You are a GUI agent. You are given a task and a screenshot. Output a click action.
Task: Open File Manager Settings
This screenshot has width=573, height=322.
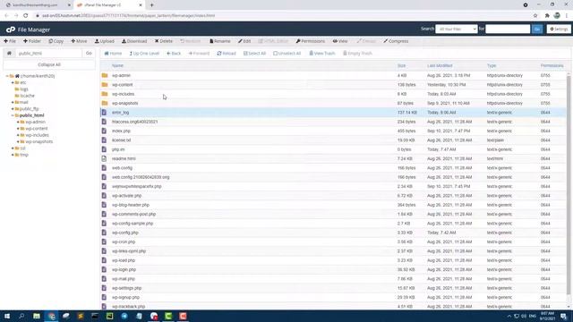click(559, 29)
